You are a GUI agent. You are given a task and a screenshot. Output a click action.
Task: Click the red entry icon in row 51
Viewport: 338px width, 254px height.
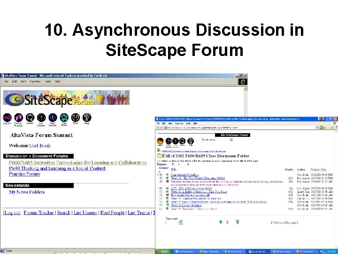[167, 195]
